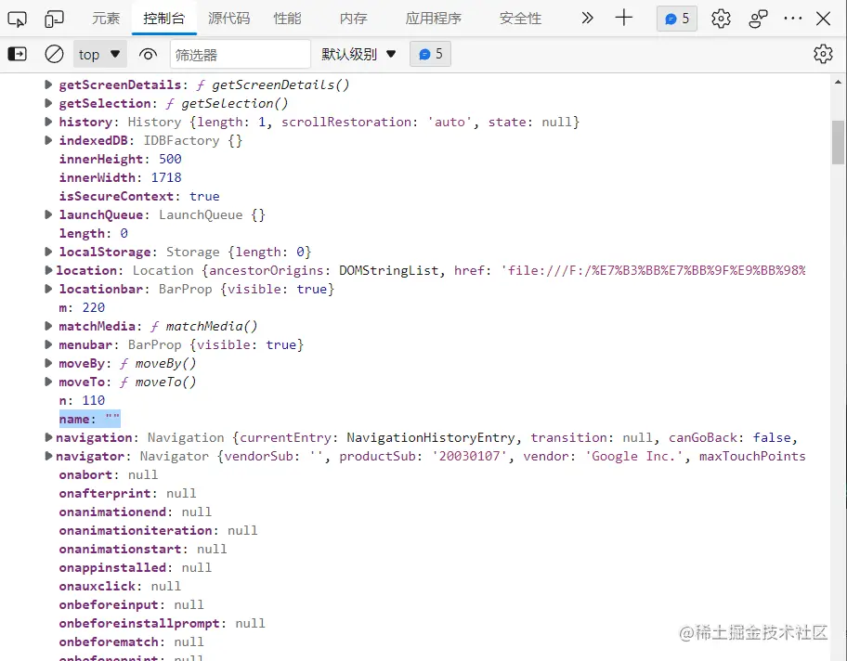This screenshot has width=847, height=661.
Task: Expand the locationbar object
Action: tap(48, 289)
